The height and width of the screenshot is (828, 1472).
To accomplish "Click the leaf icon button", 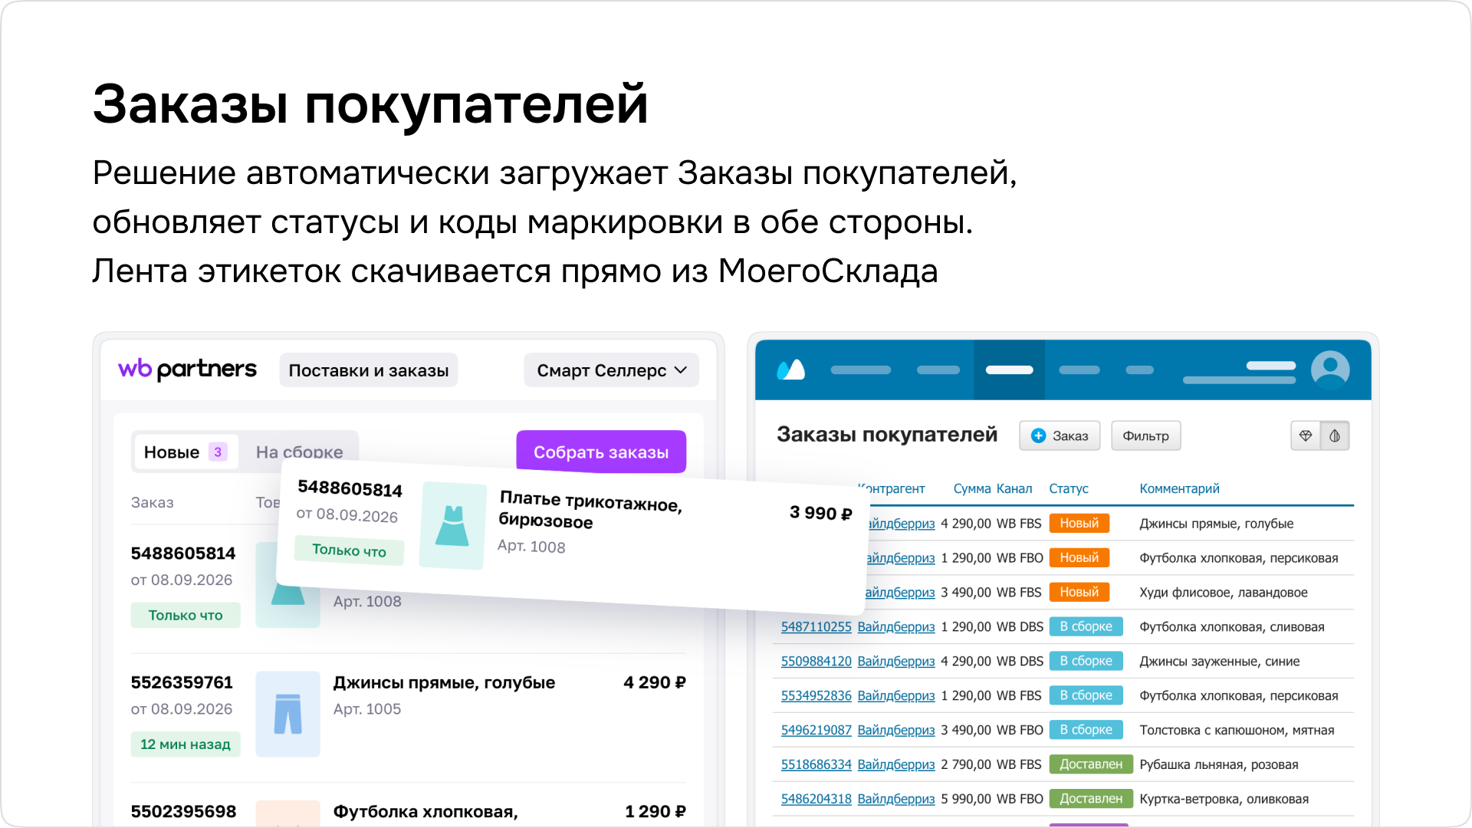I will [1335, 435].
